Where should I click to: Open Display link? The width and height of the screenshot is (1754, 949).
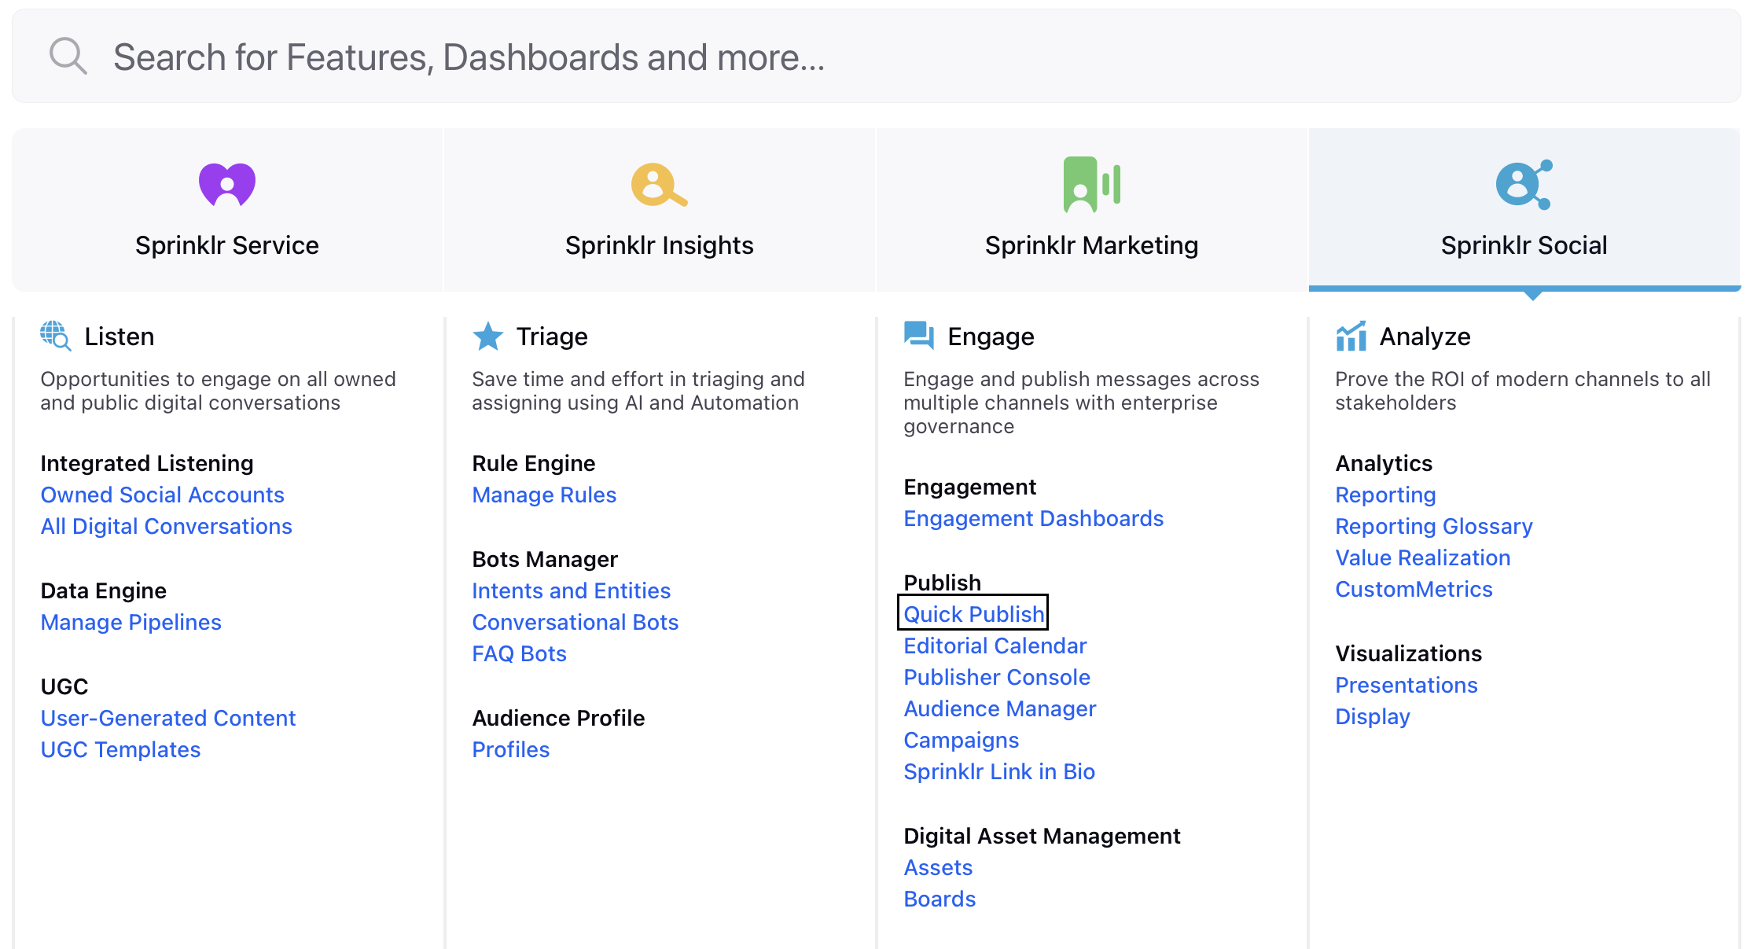(x=1372, y=716)
